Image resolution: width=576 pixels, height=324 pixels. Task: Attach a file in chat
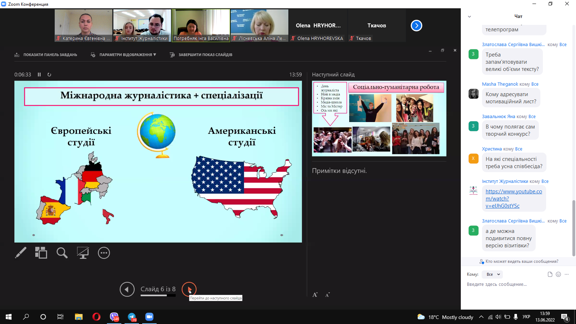click(550, 274)
